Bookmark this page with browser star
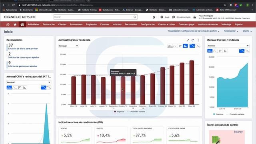 (x=225, y=5)
